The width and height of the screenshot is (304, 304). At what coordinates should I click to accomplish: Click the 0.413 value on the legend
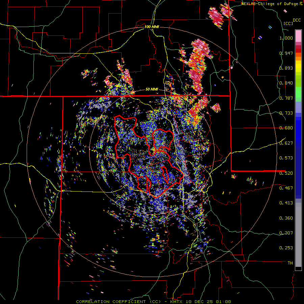(x=286, y=203)
